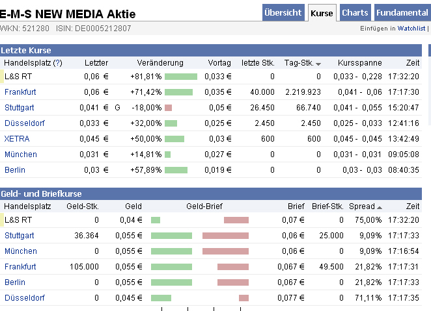Screen dimensions: 431x311
Task: Click the red bar beside -18,00%
Action: click(x=168, y=107)
